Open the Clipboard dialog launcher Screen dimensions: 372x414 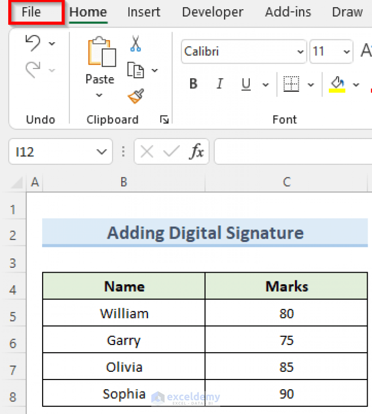tap(164, 120)
